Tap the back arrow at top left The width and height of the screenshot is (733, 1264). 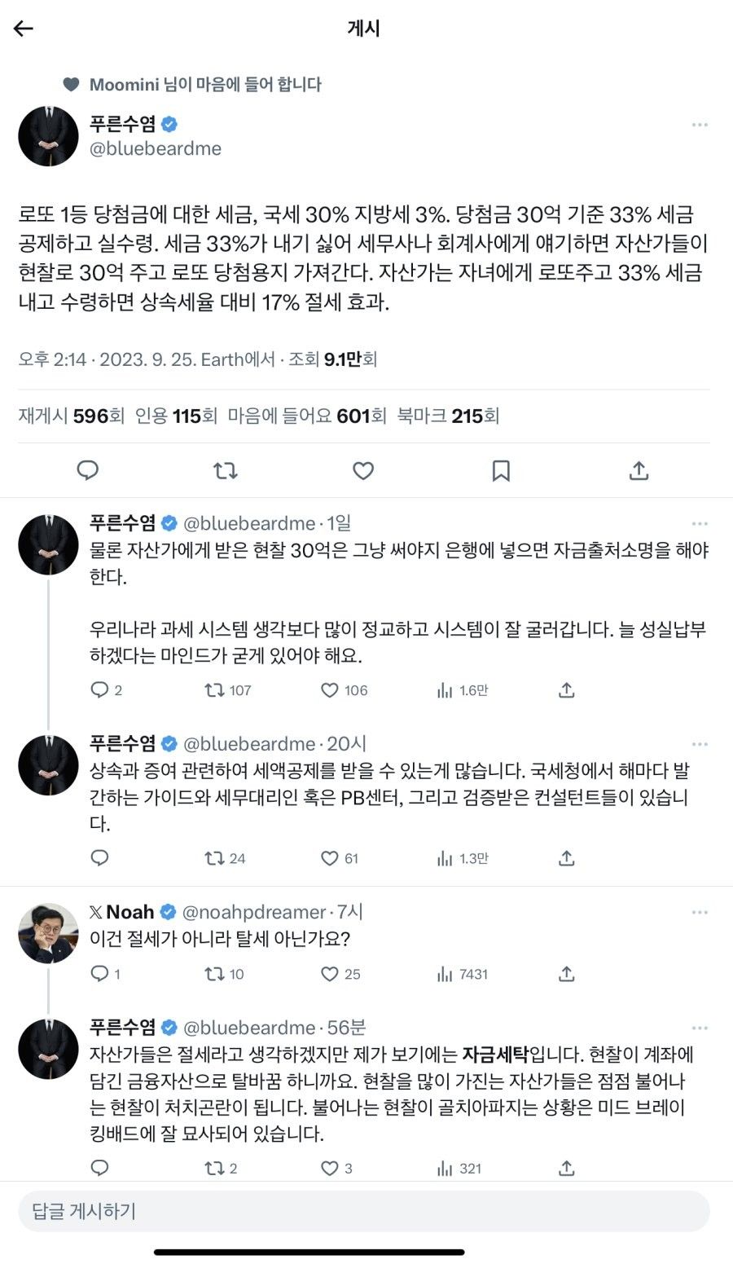[x=24, y=29]
